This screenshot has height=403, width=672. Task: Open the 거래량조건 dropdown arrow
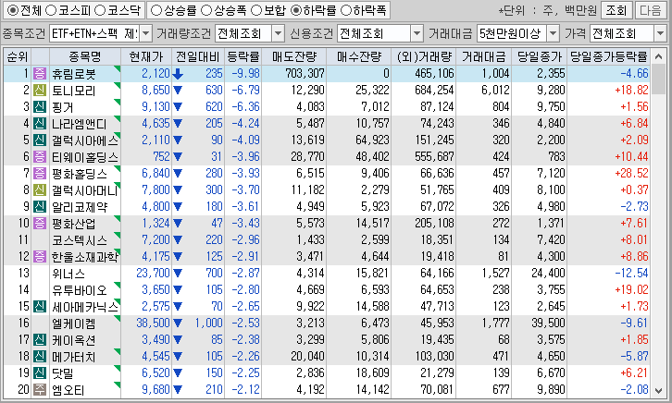[278, 33]
